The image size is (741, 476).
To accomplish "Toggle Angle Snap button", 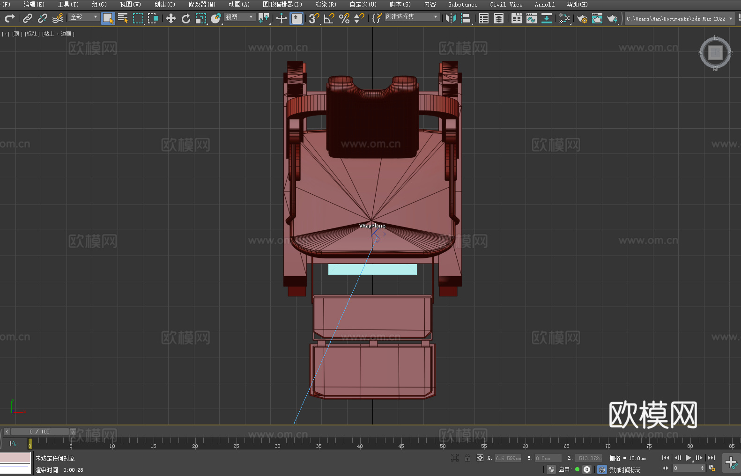I will click(329, 18).
